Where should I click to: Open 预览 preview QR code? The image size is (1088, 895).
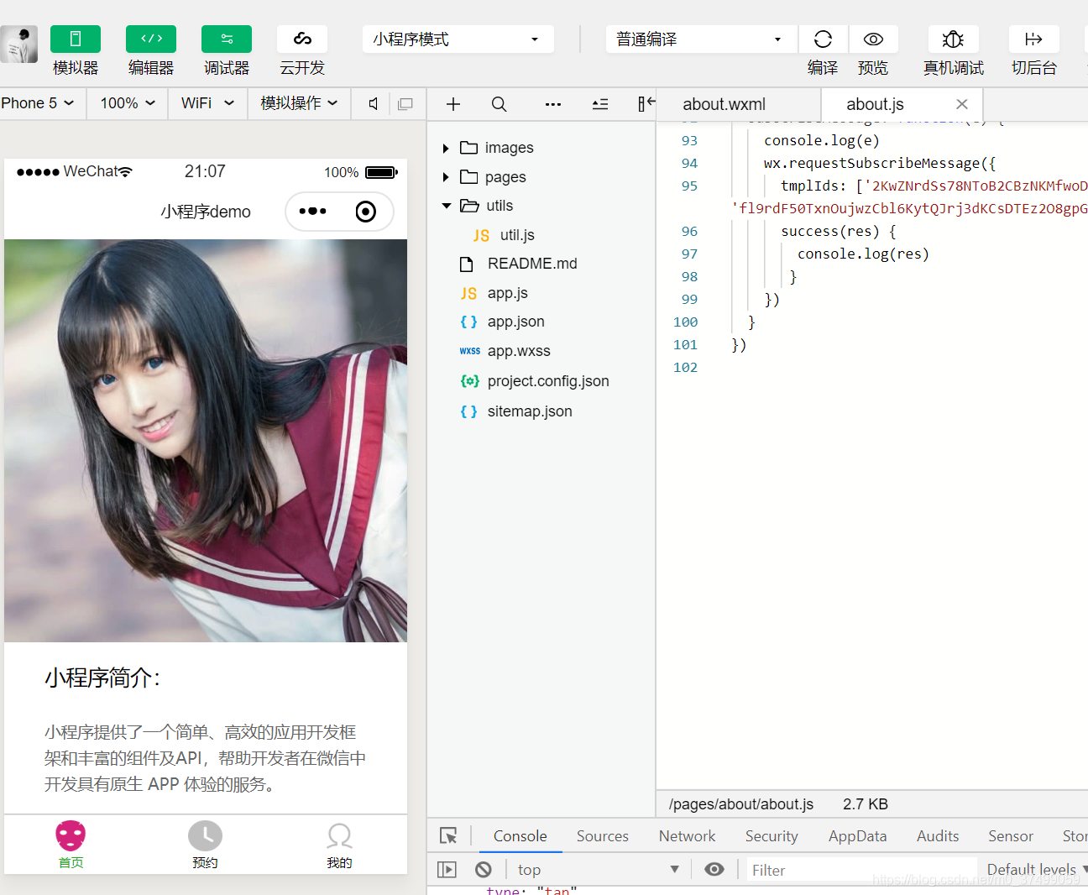(x=873, y=39)
